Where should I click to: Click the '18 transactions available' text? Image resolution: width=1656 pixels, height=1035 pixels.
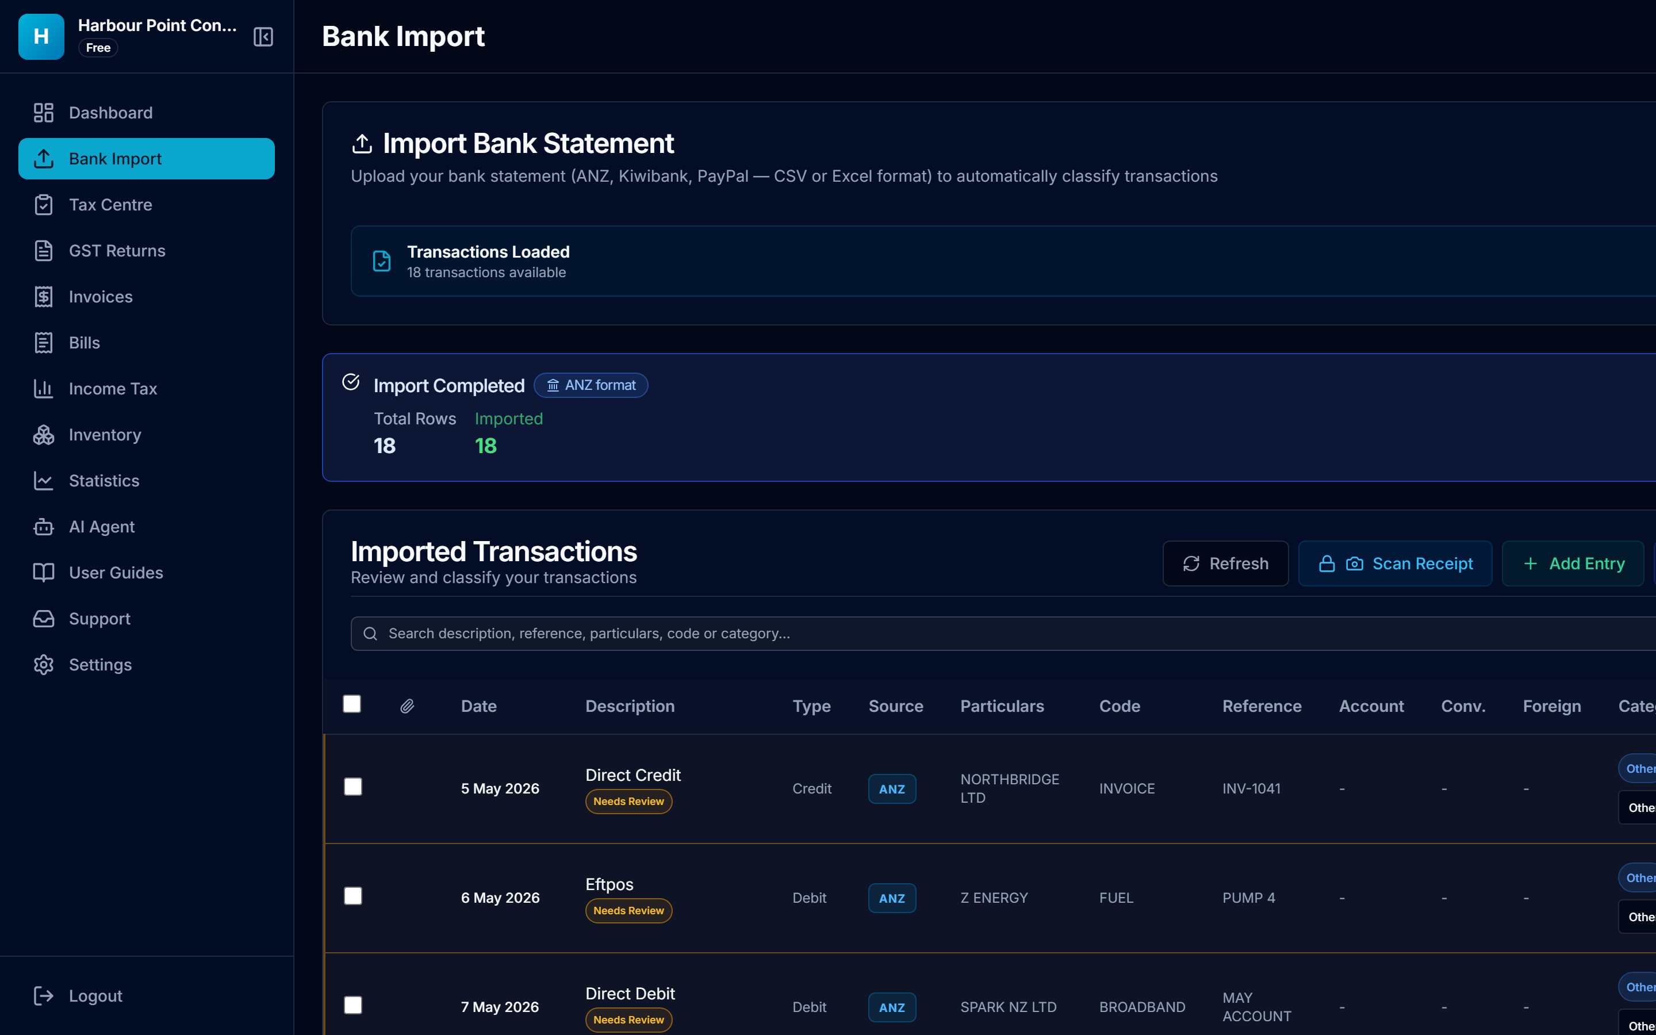coord(486,273)
